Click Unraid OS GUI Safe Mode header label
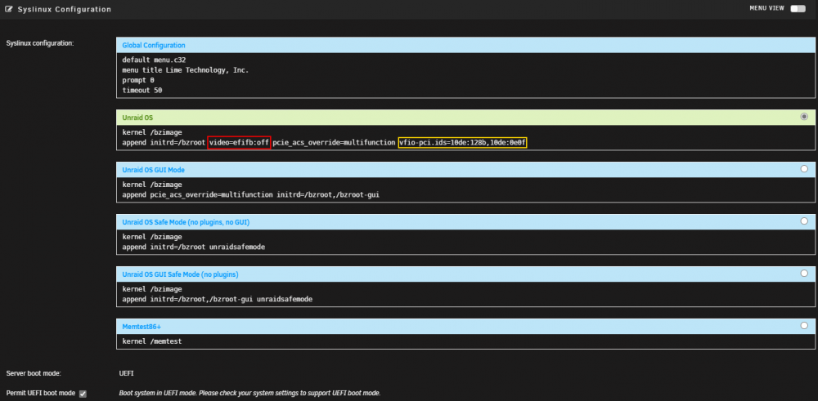Viewport: 818px width, 401px height. point(181,274)
